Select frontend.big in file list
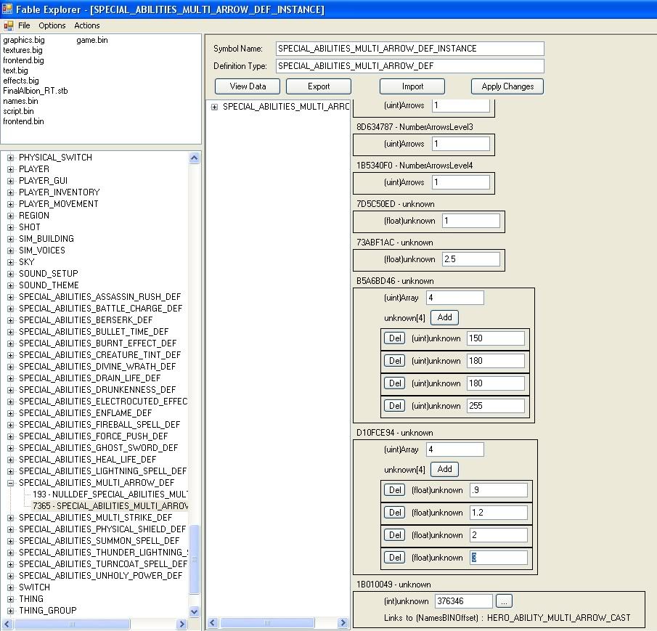The width and height of the screenshot is (657, 631). [23, 60]
